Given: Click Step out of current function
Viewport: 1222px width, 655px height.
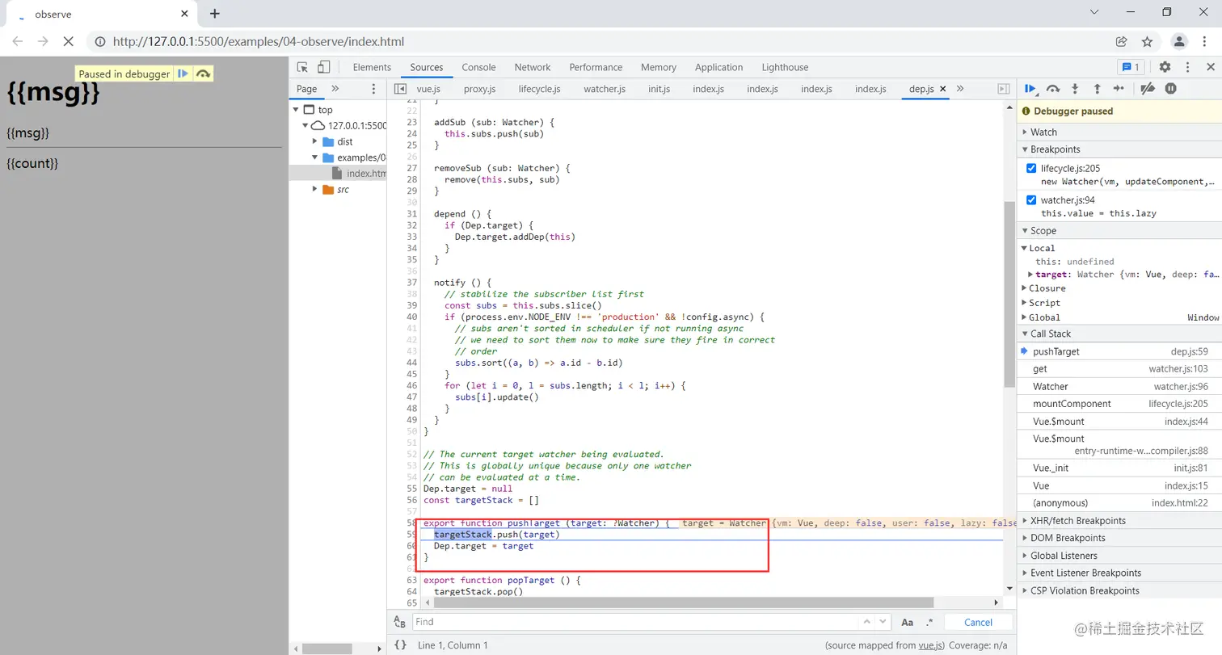Looking at the screenshot, I should click(1097, 89).
